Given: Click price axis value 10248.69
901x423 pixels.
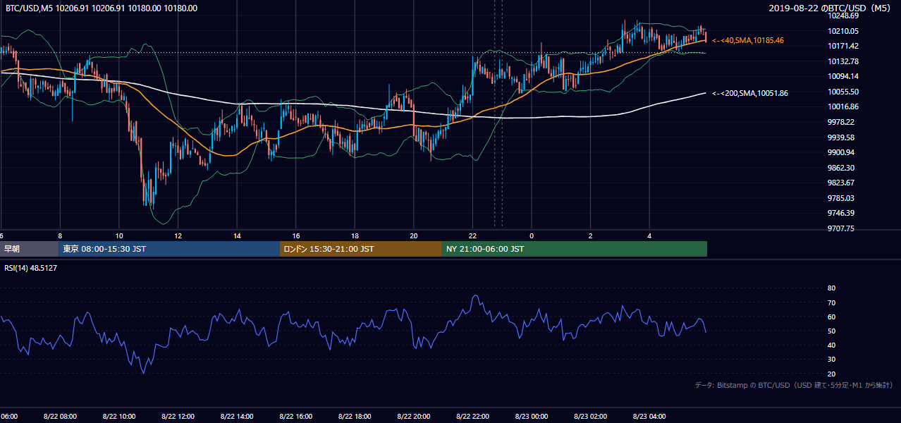Looking at the screenshot, I should 843,16.
